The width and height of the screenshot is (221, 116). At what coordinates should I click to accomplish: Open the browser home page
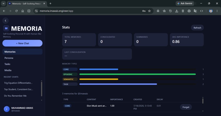(22, 11)
